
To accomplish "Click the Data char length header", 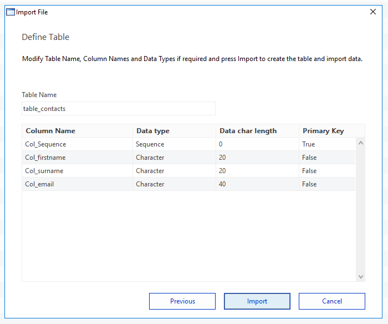I will tap(257, 131).
